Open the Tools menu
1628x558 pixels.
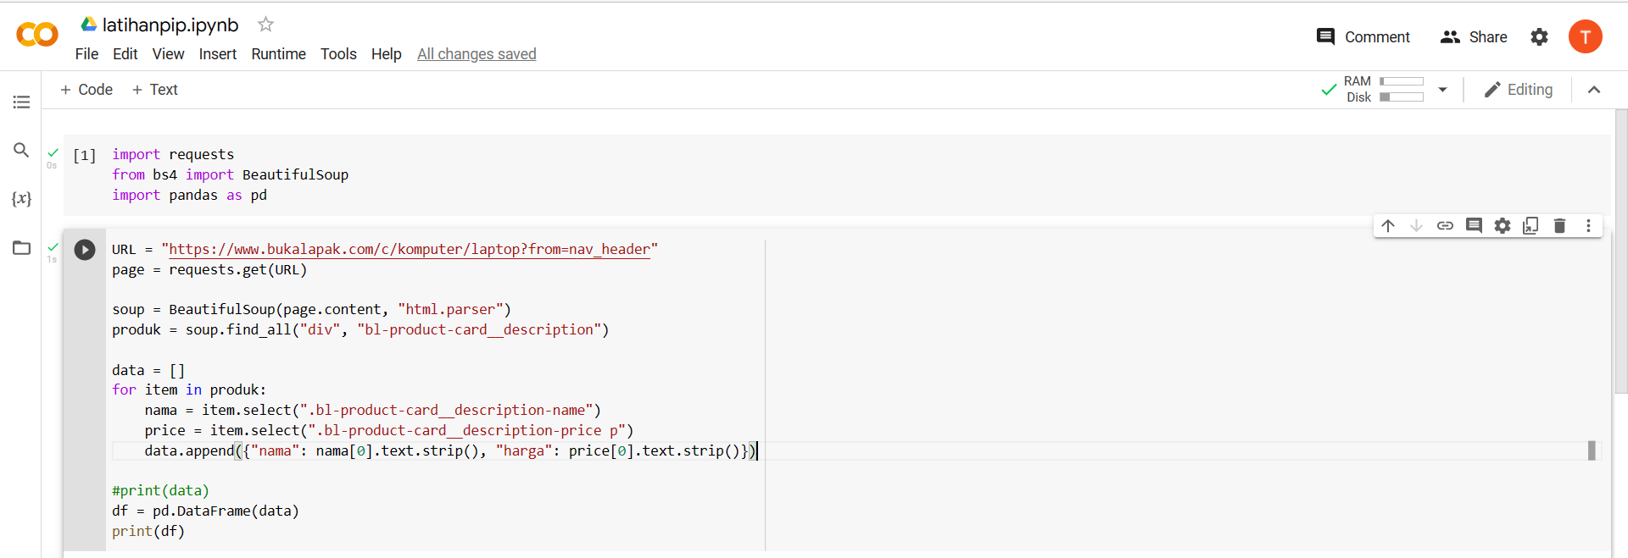pos(338,54)
